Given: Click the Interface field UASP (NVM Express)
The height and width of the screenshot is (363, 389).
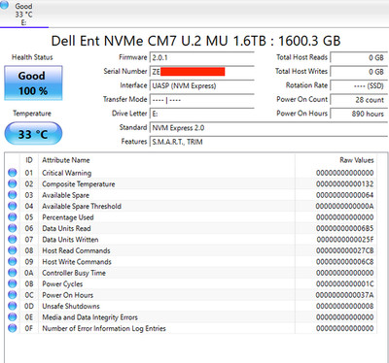Looking at the screenshot, I should [201, 85].
